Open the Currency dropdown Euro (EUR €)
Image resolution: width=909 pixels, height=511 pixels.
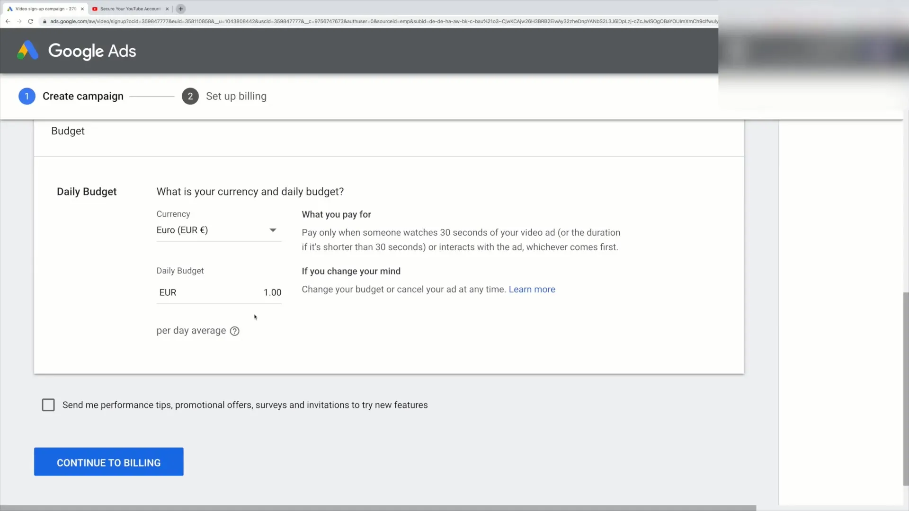(x=219, y=230)
